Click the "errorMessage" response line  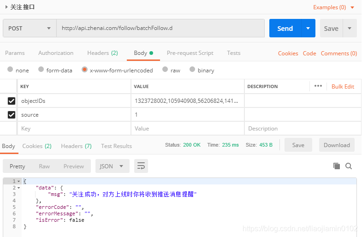pos(65,213)
